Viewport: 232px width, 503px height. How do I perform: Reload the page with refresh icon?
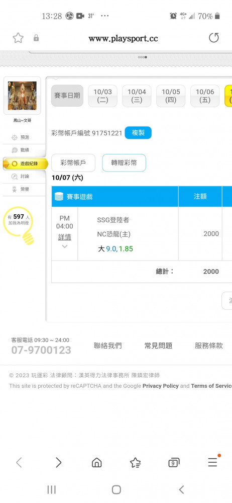click(x=214, y=38)
